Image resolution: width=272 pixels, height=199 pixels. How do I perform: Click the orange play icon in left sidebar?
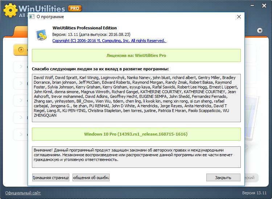(x=20, y=50)
